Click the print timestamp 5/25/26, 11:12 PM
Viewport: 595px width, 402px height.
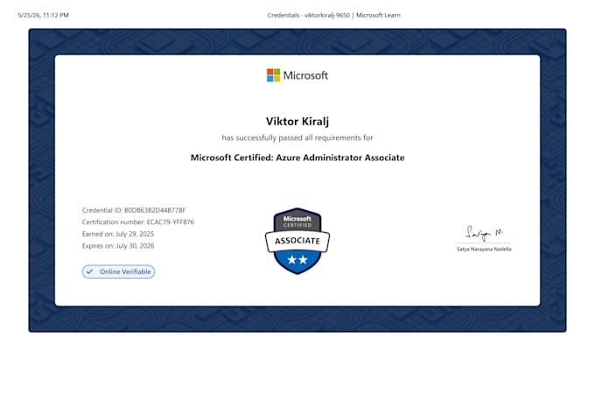click(43, 15)
